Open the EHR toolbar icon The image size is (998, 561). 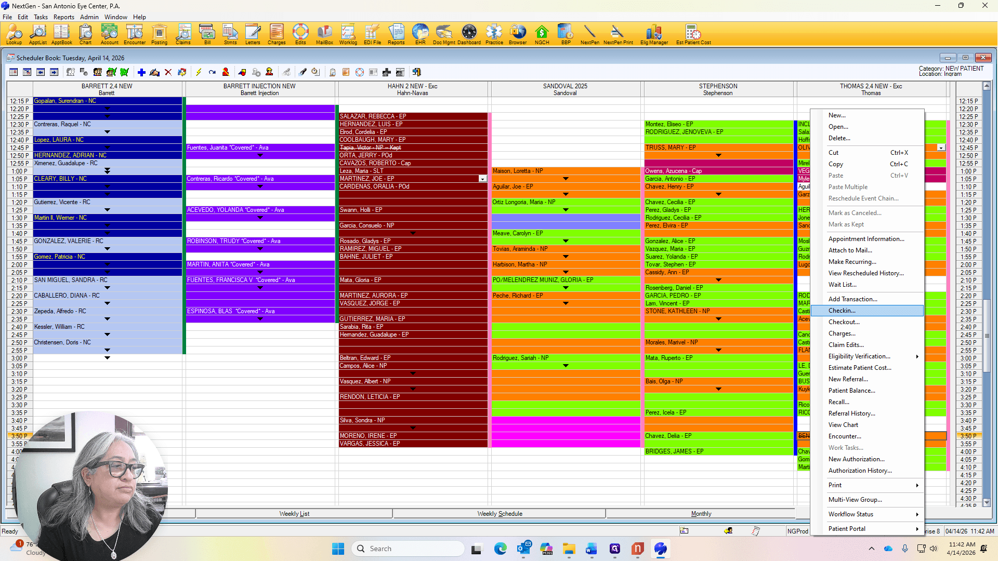tap(420, 34)
